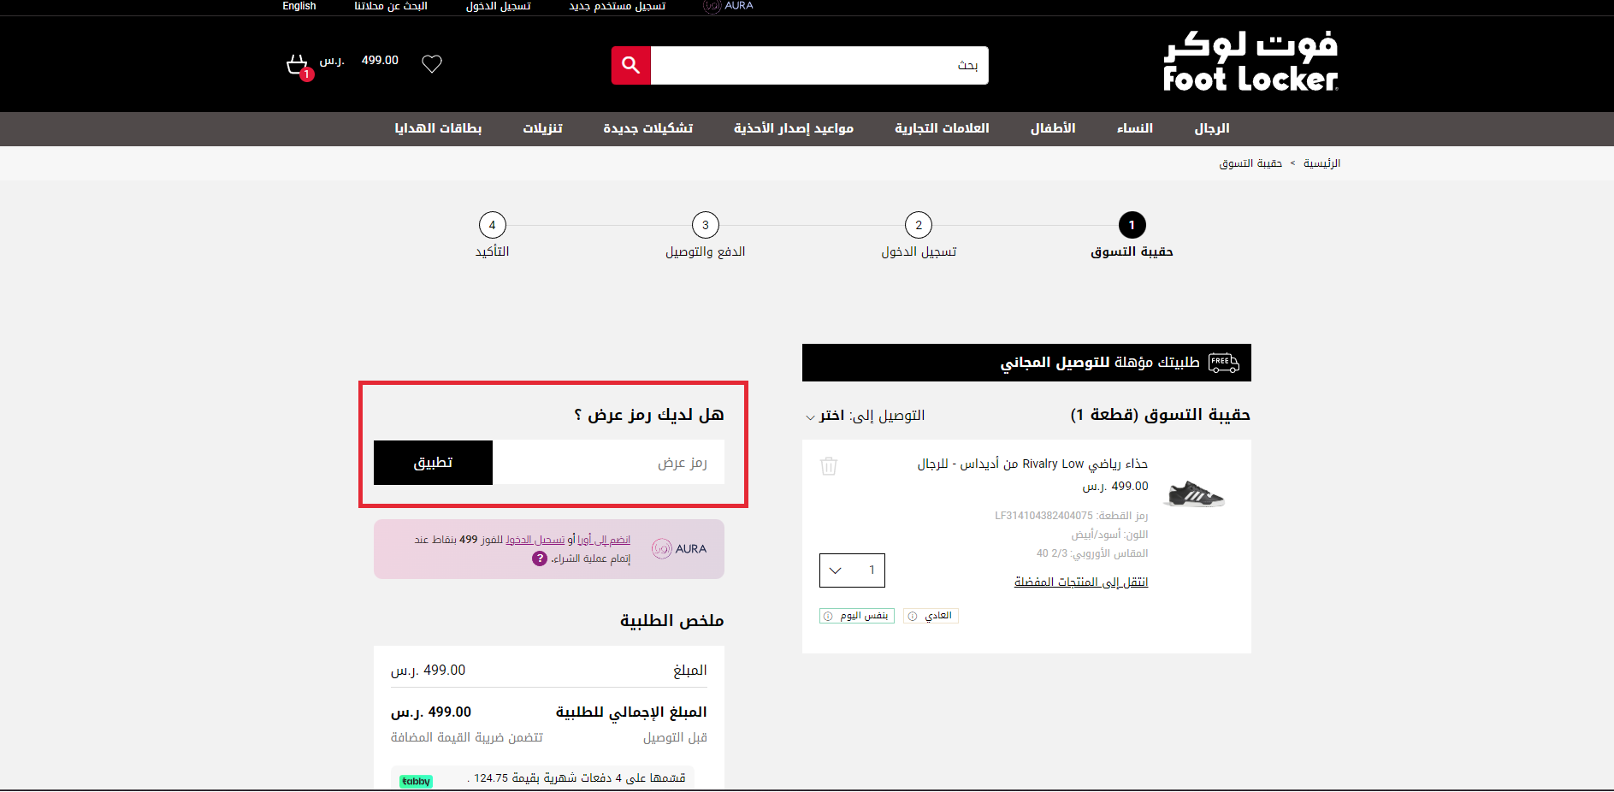Open the تشكيلات جديدة menu
The width and height of the screenshot is (1614, 792).
coord(648,128)
